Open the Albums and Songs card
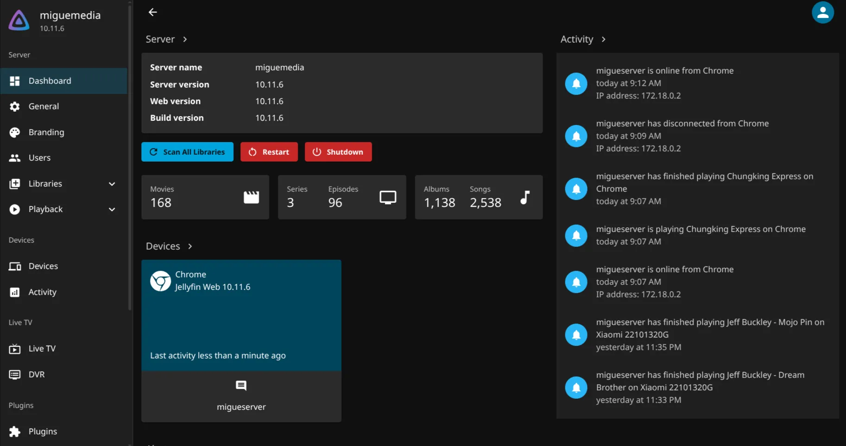The height and width of the screenshot is (446, 846). click(x=479, y=197)
